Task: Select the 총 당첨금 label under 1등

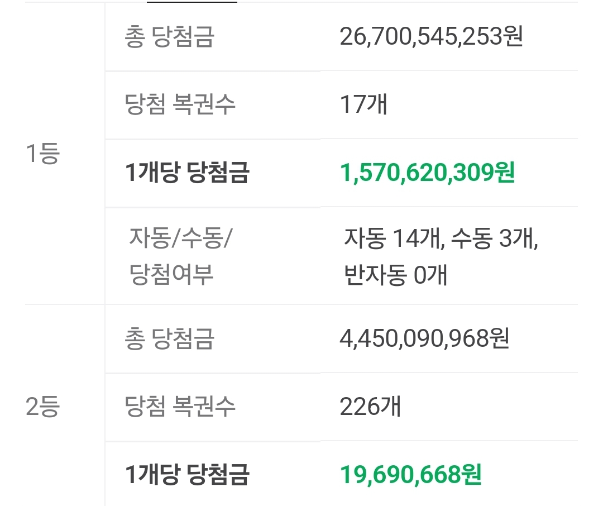Action: click(169, 37)
